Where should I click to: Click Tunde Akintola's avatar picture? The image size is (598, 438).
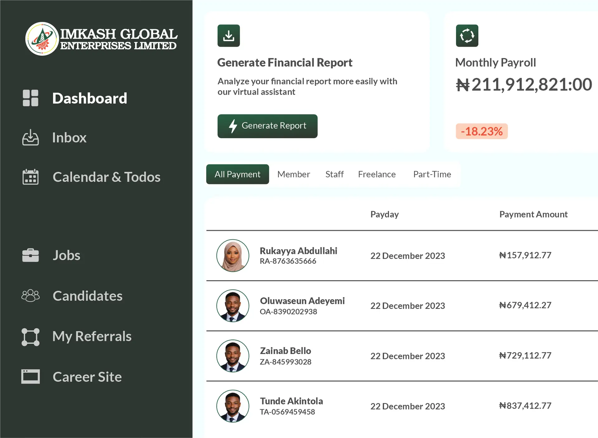[x=233, y=406]
